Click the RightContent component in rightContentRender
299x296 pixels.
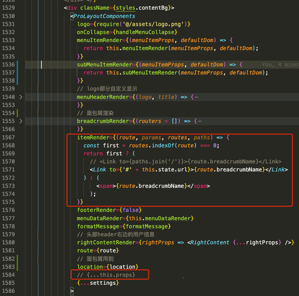[210, 242]
